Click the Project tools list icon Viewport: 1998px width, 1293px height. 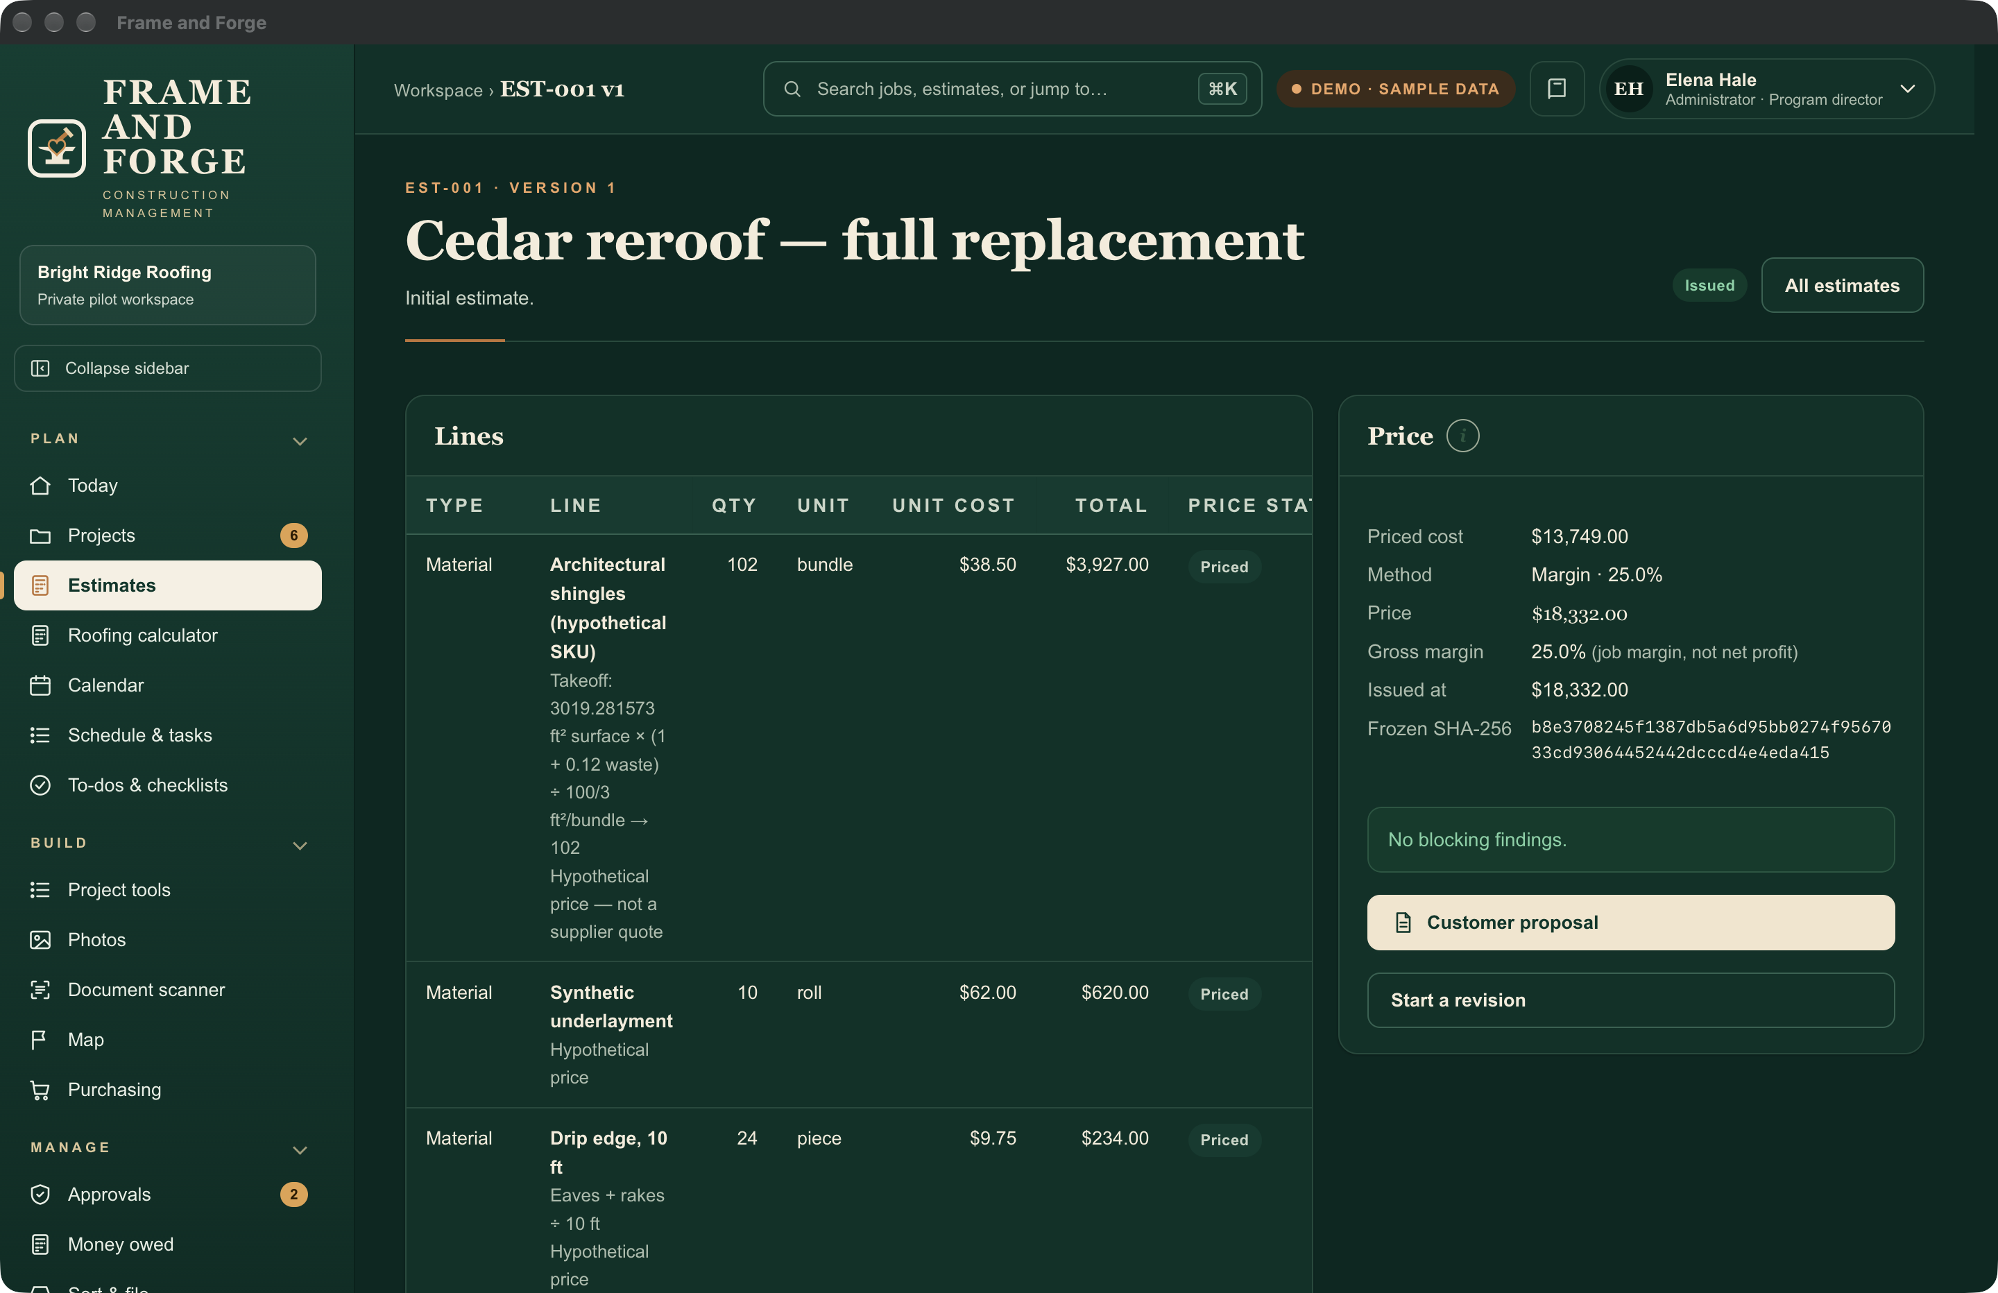click(40, 890)
